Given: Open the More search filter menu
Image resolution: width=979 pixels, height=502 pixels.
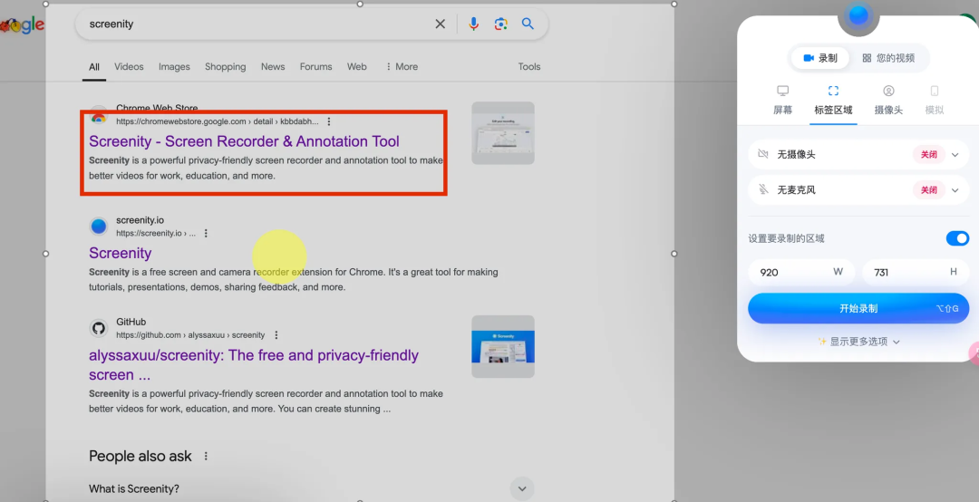Looking at the screenshot, I should pos(402,67).
